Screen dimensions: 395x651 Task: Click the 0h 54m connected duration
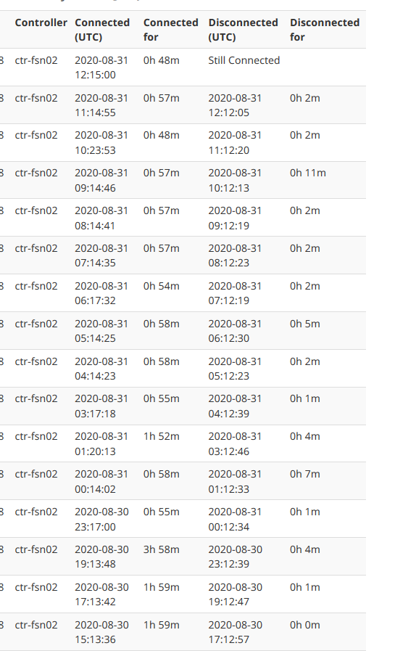(x=161, y=286)
